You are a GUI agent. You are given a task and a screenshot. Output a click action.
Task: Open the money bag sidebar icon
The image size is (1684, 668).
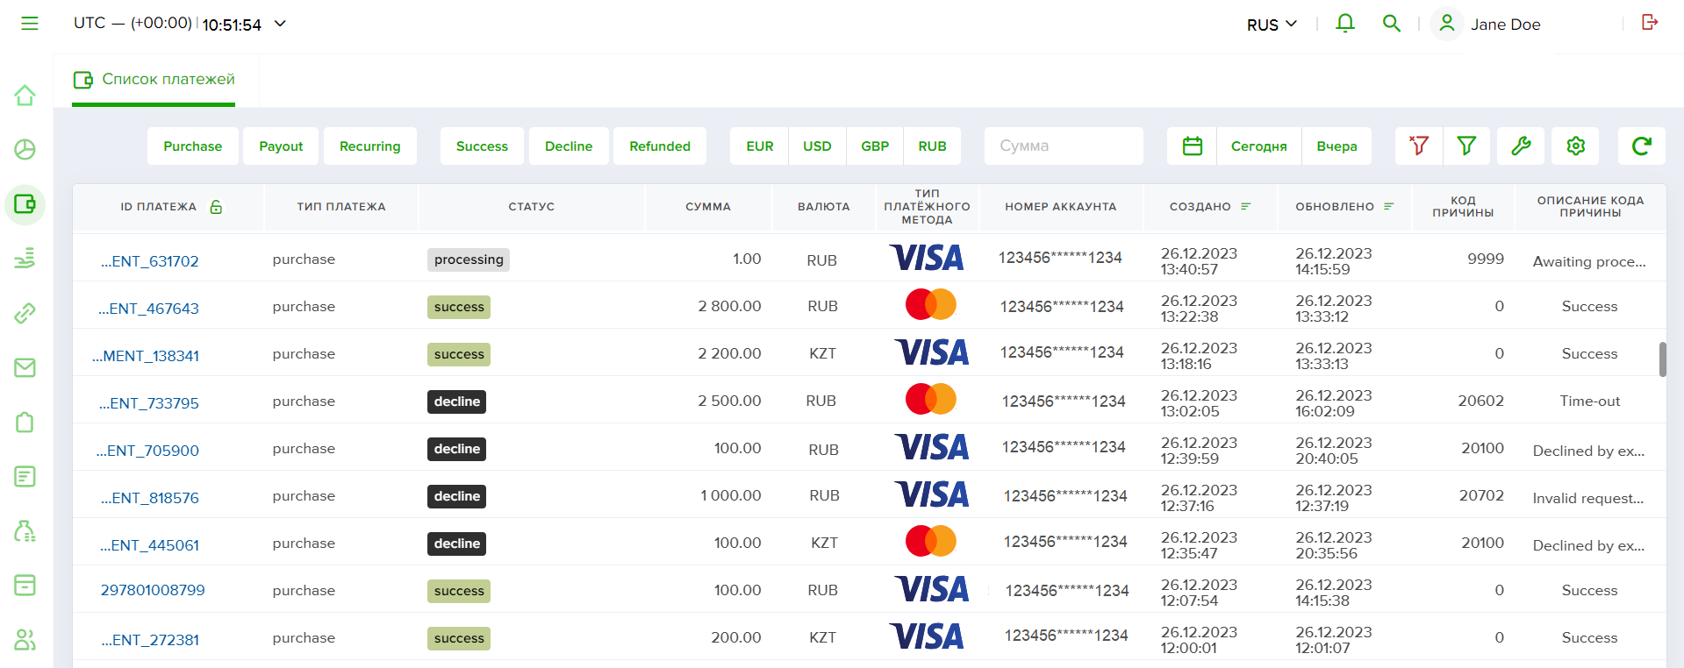(x=25, y=530)
